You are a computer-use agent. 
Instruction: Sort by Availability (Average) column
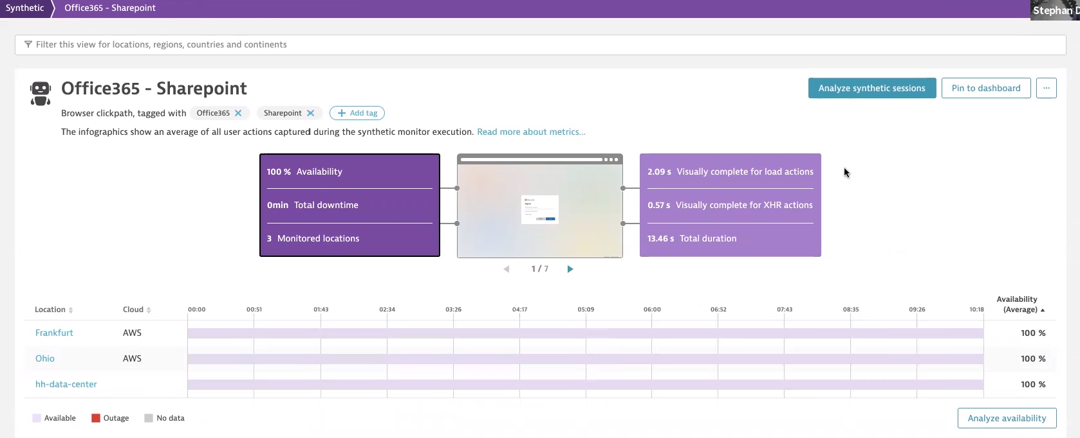click(1020, 304)
